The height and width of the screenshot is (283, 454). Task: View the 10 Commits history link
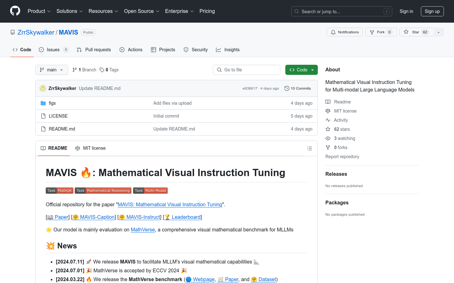(x=298, y=88)
